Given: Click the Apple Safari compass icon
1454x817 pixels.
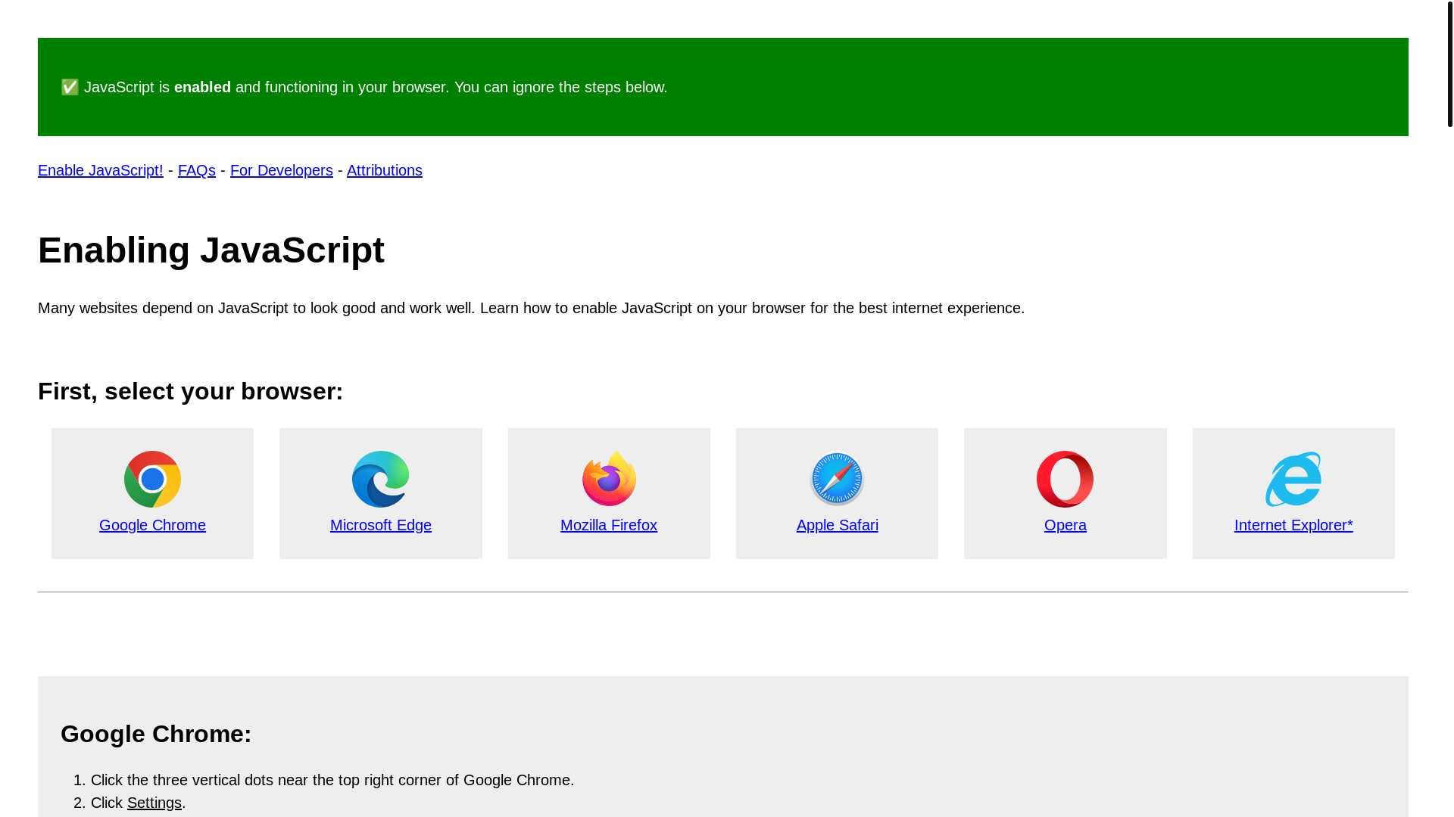Looking at the screenshot, I should [837, 479].
